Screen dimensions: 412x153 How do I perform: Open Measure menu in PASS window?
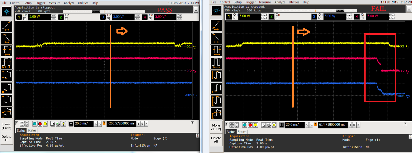[x=54, y=3]
